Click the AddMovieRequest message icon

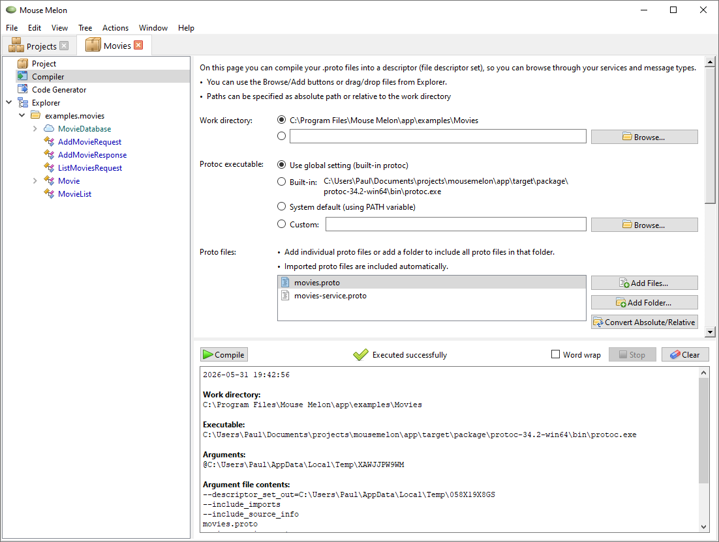click(x=49, y=141)
